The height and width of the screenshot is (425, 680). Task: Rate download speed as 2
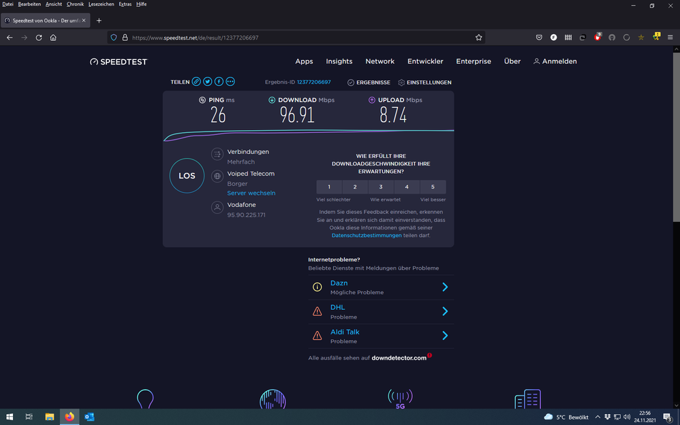click(355, 187)
